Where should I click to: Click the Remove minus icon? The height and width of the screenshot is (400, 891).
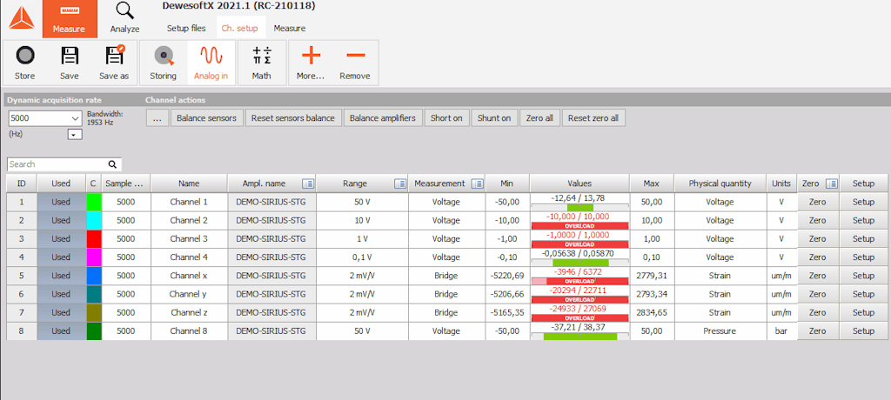pyautogui.click(x=356, y=55)
